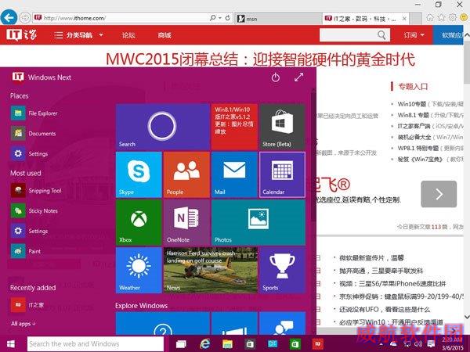Open the MWC2015闭幕总结 headline
Screen dimensions: 470x352
(x=260, y=59)
